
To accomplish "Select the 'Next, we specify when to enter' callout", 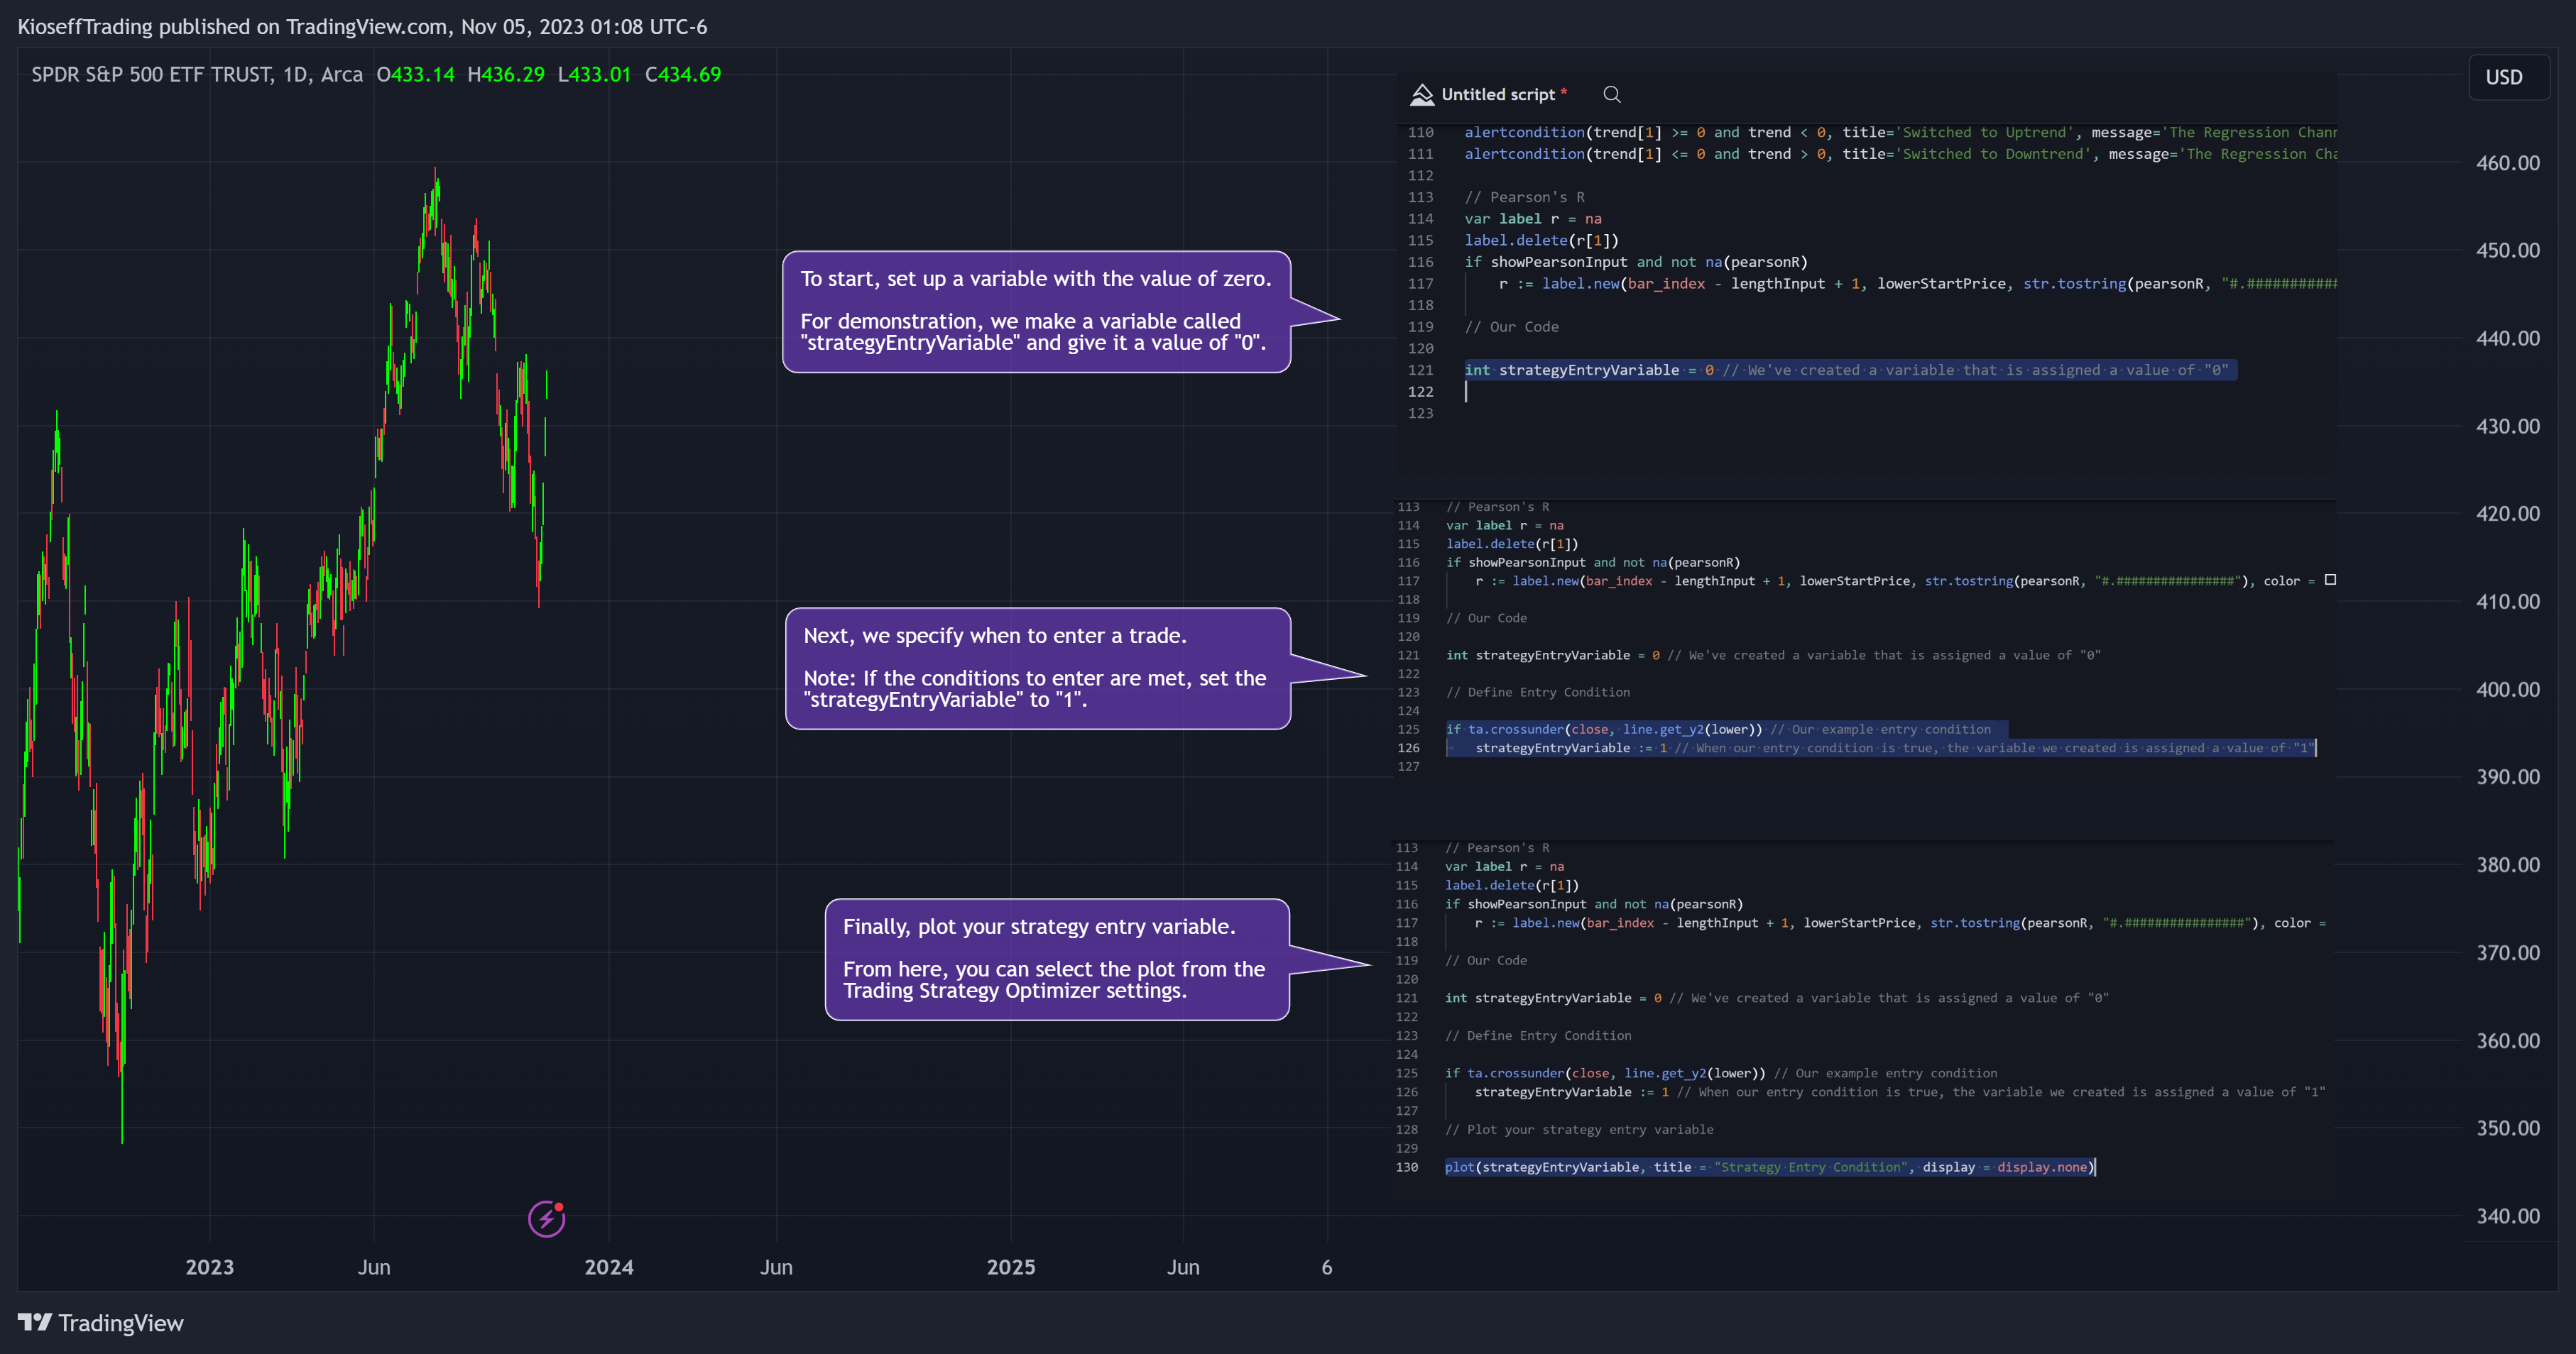I will (x=1038, y=668).
